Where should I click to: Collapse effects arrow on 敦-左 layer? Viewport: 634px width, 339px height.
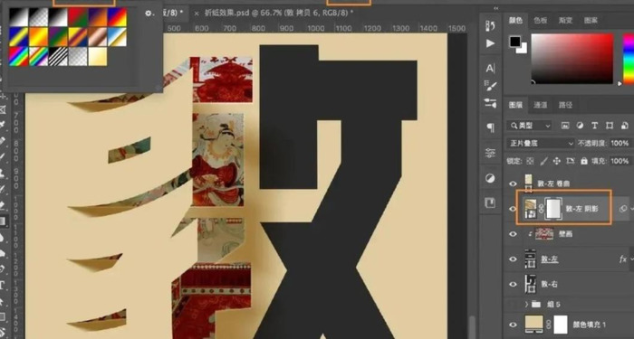coord(631,259)
